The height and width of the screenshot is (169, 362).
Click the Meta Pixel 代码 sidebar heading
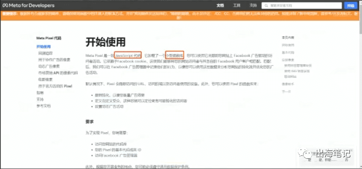[49, 38]
